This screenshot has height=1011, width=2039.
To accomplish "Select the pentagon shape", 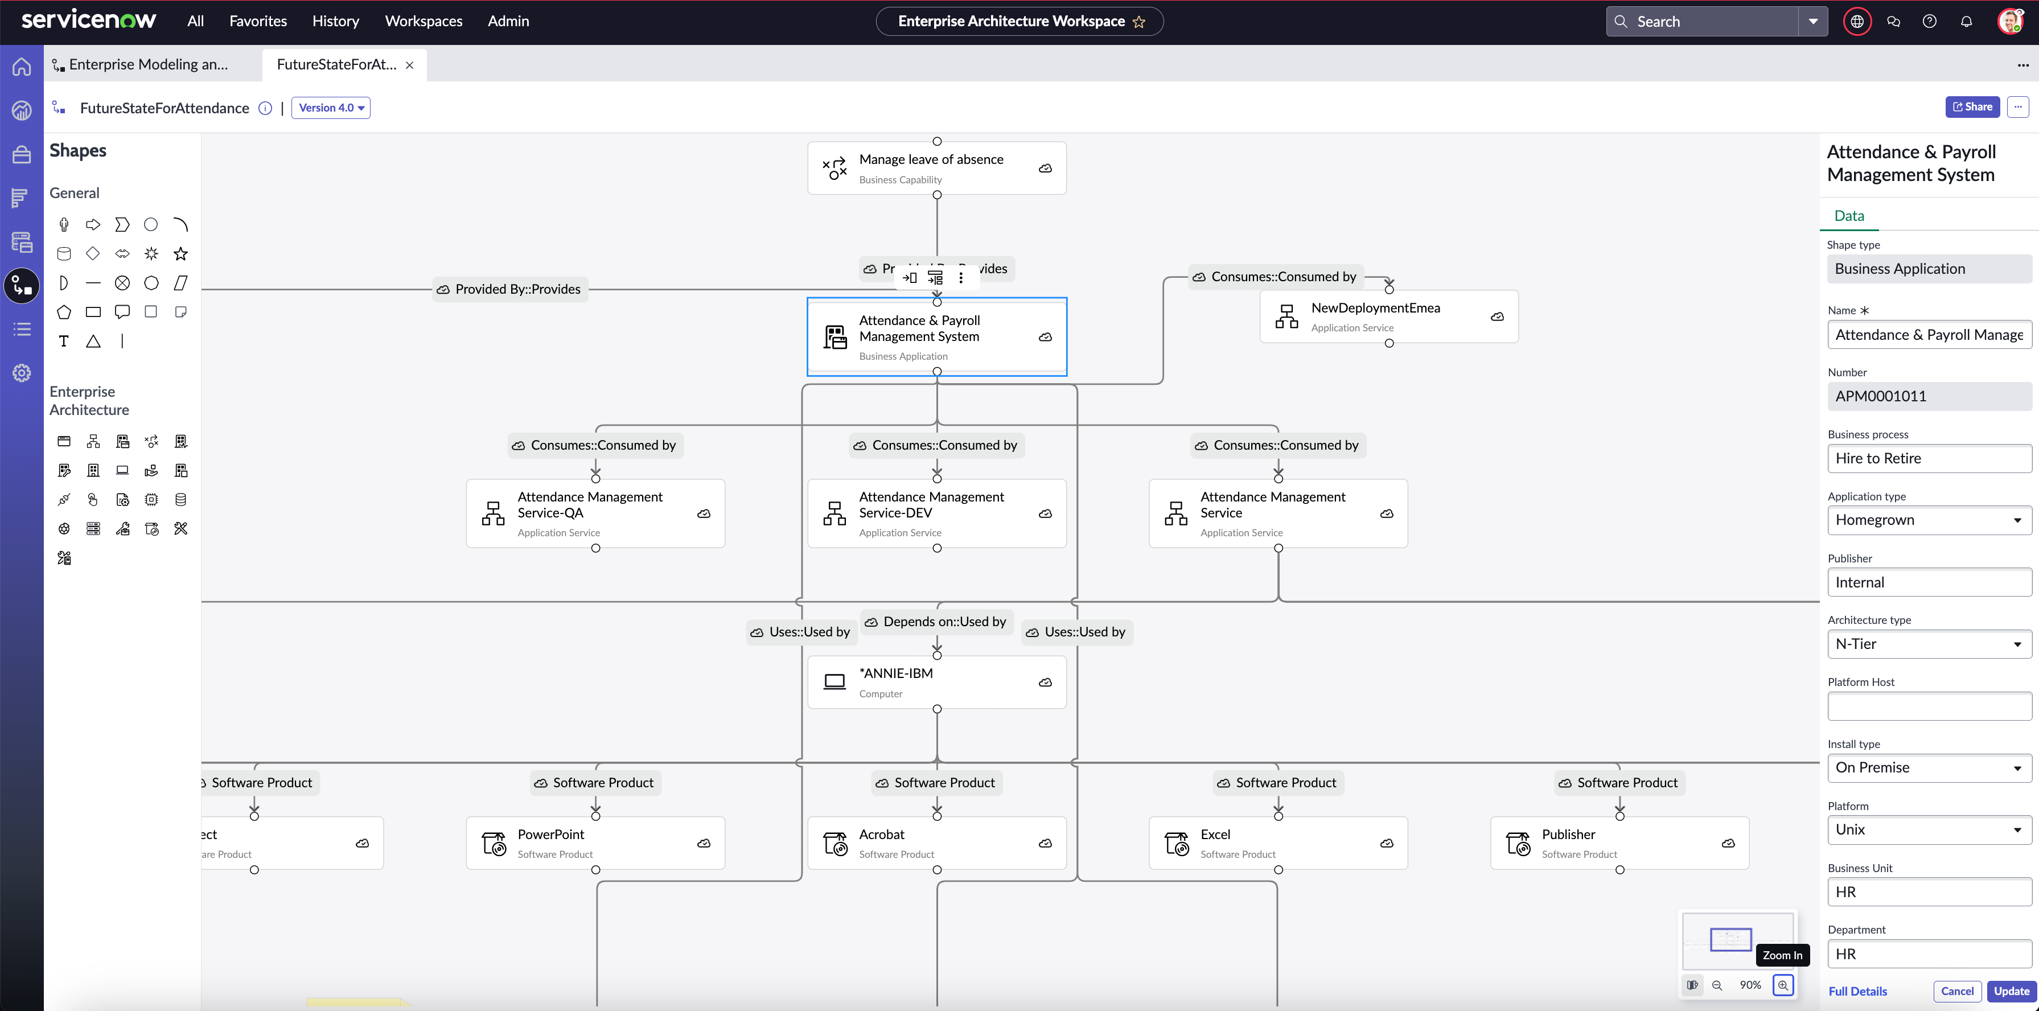I will point(64,312).
